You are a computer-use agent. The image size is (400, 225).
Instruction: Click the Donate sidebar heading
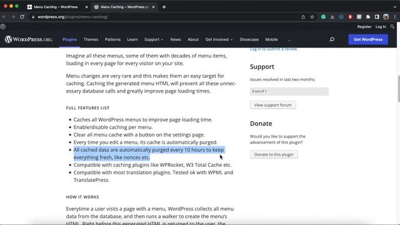tap(261, 124)
